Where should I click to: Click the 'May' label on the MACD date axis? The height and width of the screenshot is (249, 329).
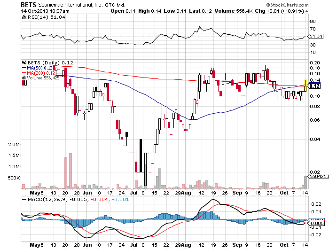(x=35, y=245)
